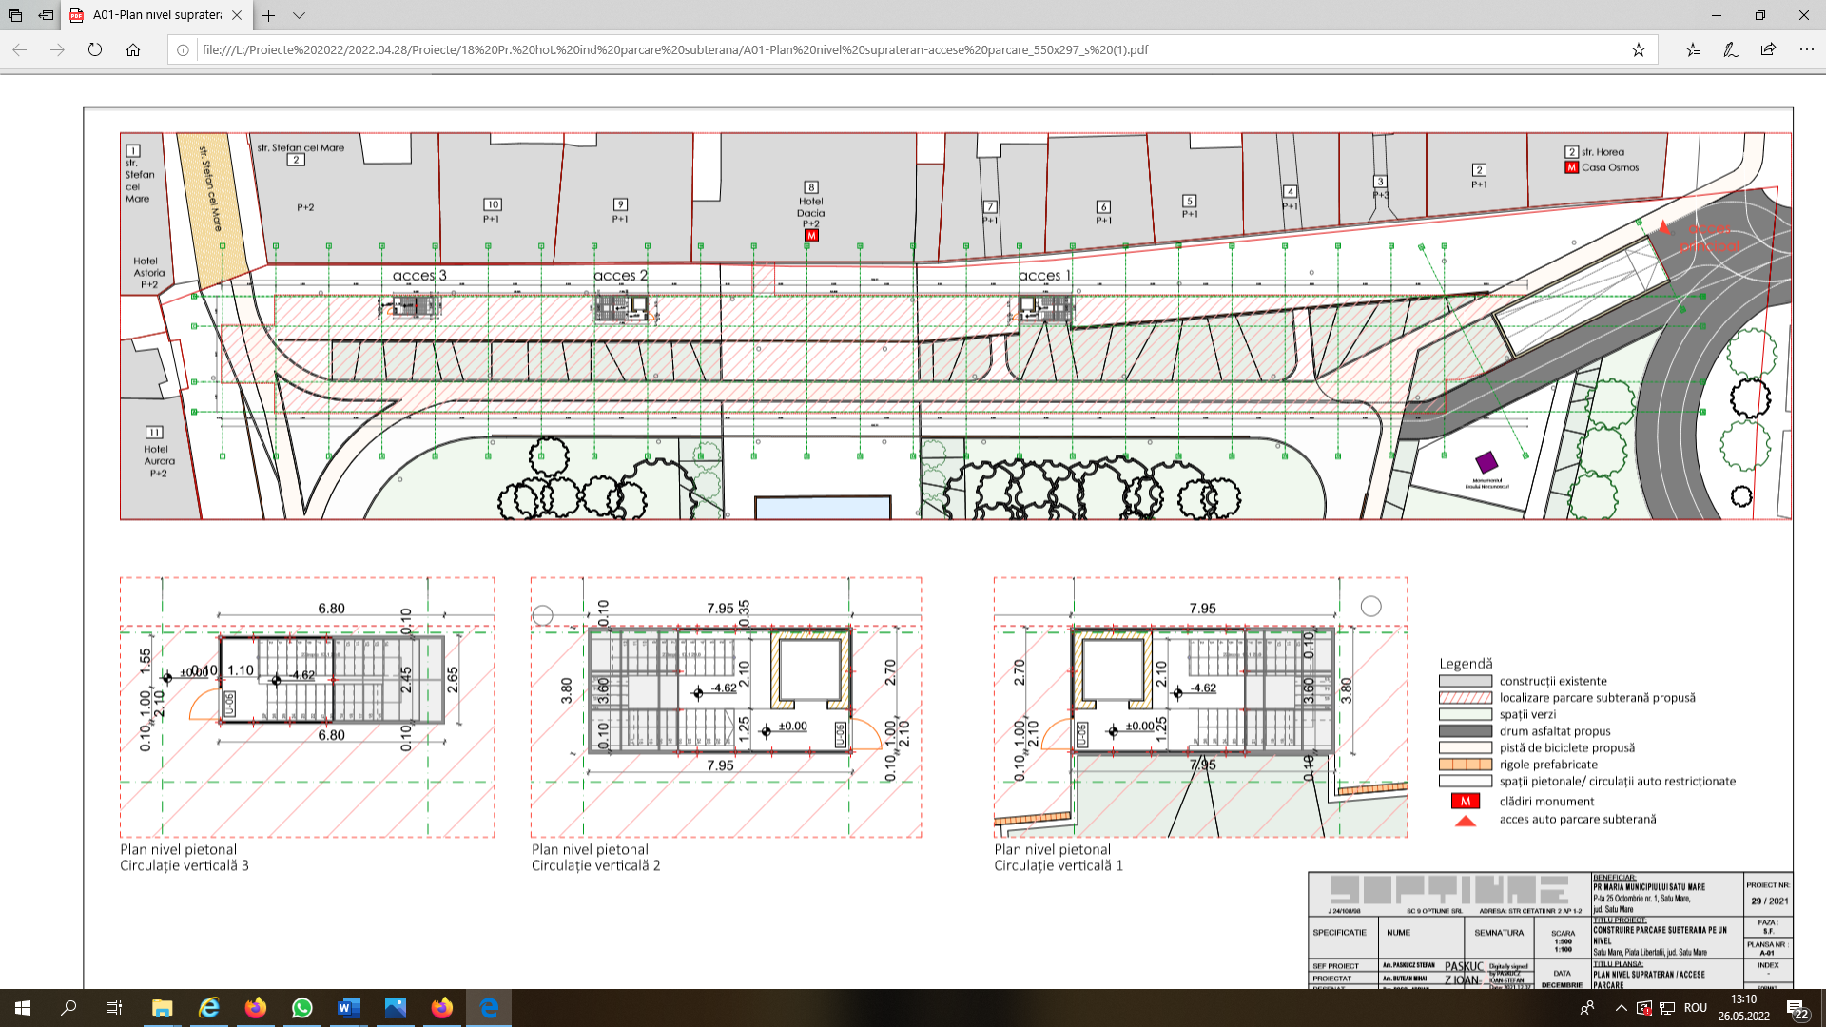Click the address bar file URL
The width and height of the screenshot is (1826, 1027).
point(675,49)
